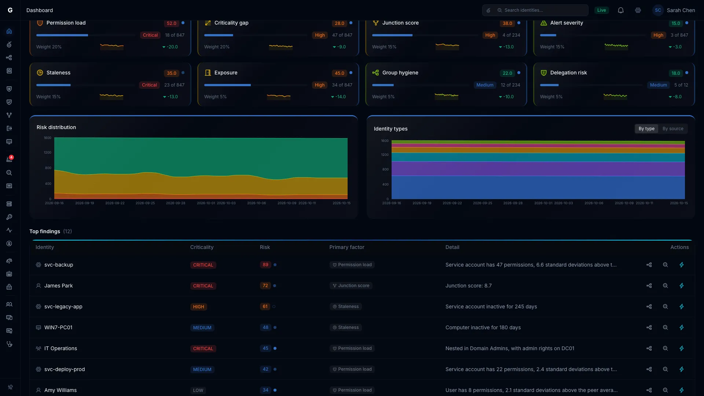Click the home icon in sidebar
This screenshot has width=704, height=396.
click(10, 31)
